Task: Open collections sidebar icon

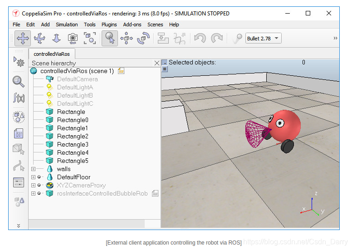Action: coord(19,117)
